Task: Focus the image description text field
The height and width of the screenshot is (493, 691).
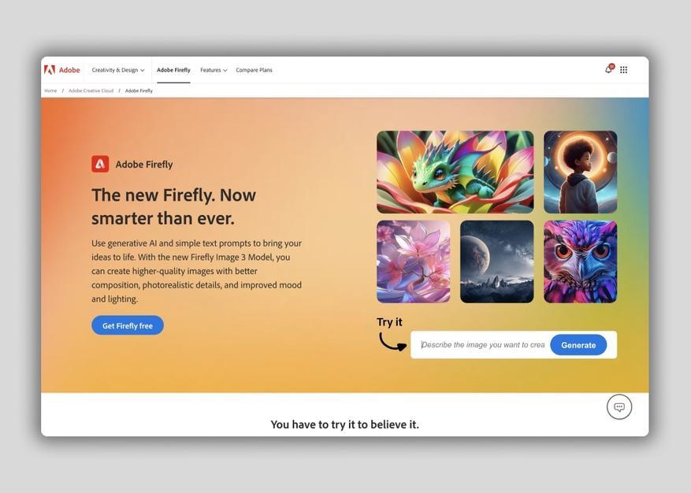Action: tap(482, 345)
